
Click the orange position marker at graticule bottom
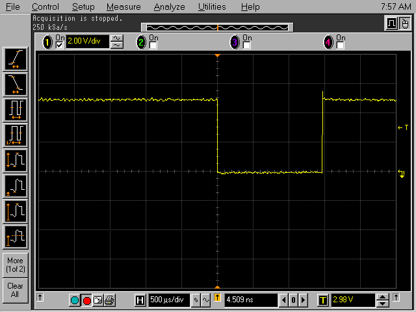pos(217,287)
